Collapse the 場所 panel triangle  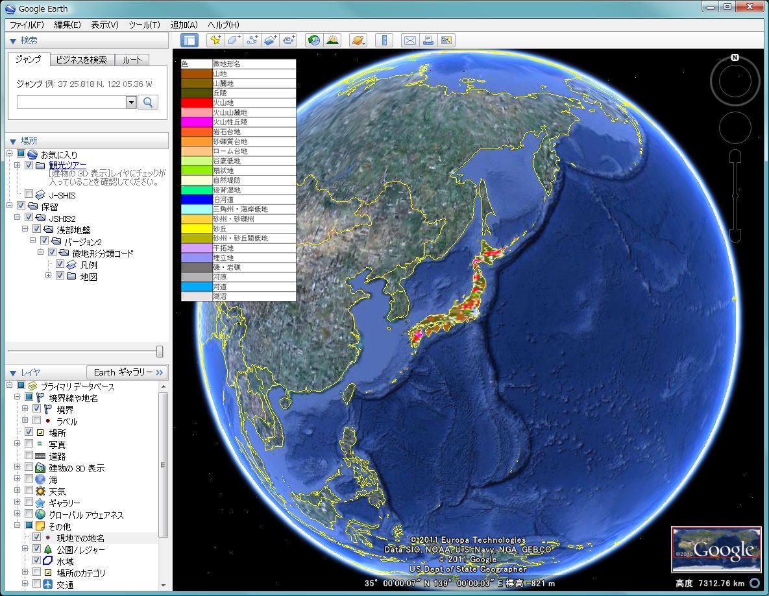pyautogui.click(x=13, y=141)
